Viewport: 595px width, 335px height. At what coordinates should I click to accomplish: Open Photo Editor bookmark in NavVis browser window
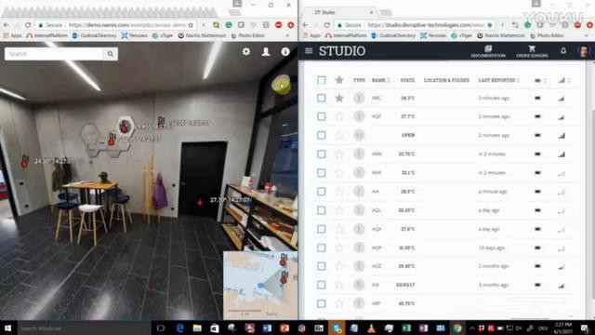click(x=248, y=35)
